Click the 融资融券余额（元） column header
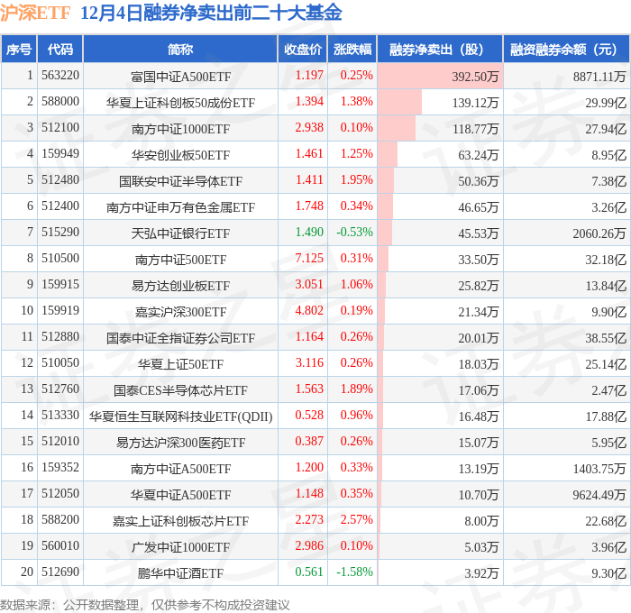 point(567,49)
